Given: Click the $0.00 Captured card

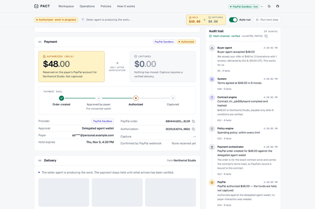Looking at the screenshot, I should (163, 67).
